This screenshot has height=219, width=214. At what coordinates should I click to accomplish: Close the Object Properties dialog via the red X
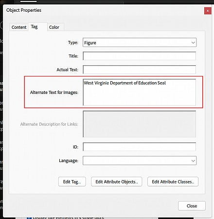pyautogui.click(x=208, y=11)
